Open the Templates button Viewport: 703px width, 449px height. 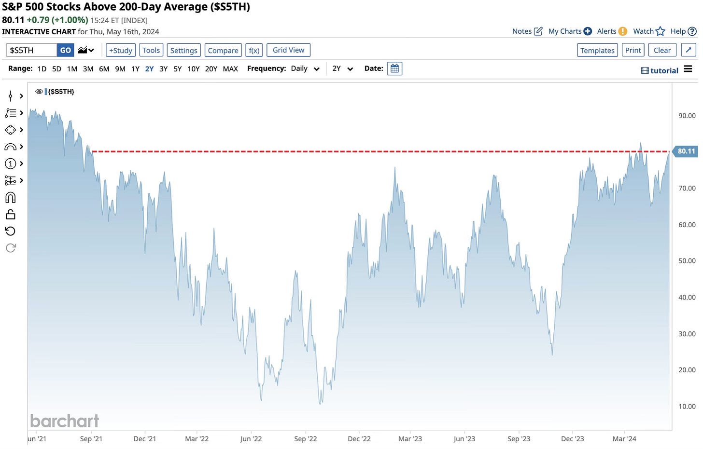click(597, 50)
